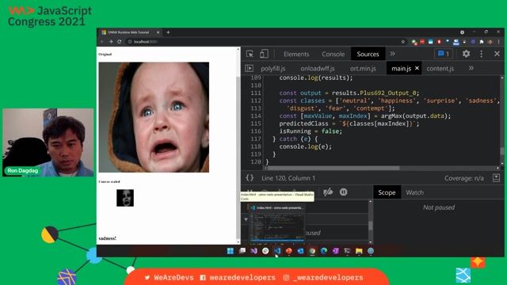507x285 pixels.
Task: Expand the collapsed debugger section arrow
Action: tap(246, 219)
